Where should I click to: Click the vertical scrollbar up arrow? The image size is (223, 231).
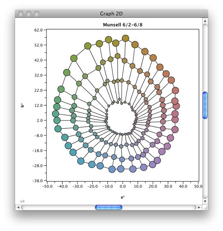point(205,21)
